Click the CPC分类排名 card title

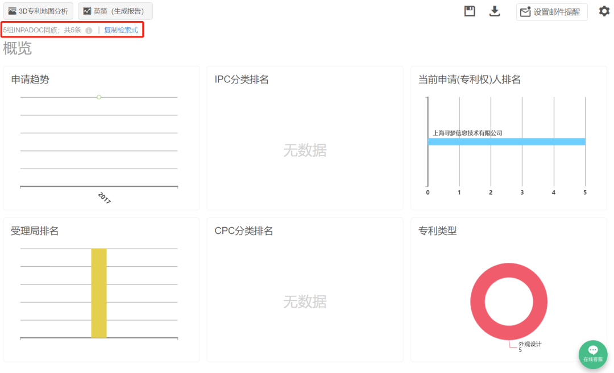[x=244, y=231]
